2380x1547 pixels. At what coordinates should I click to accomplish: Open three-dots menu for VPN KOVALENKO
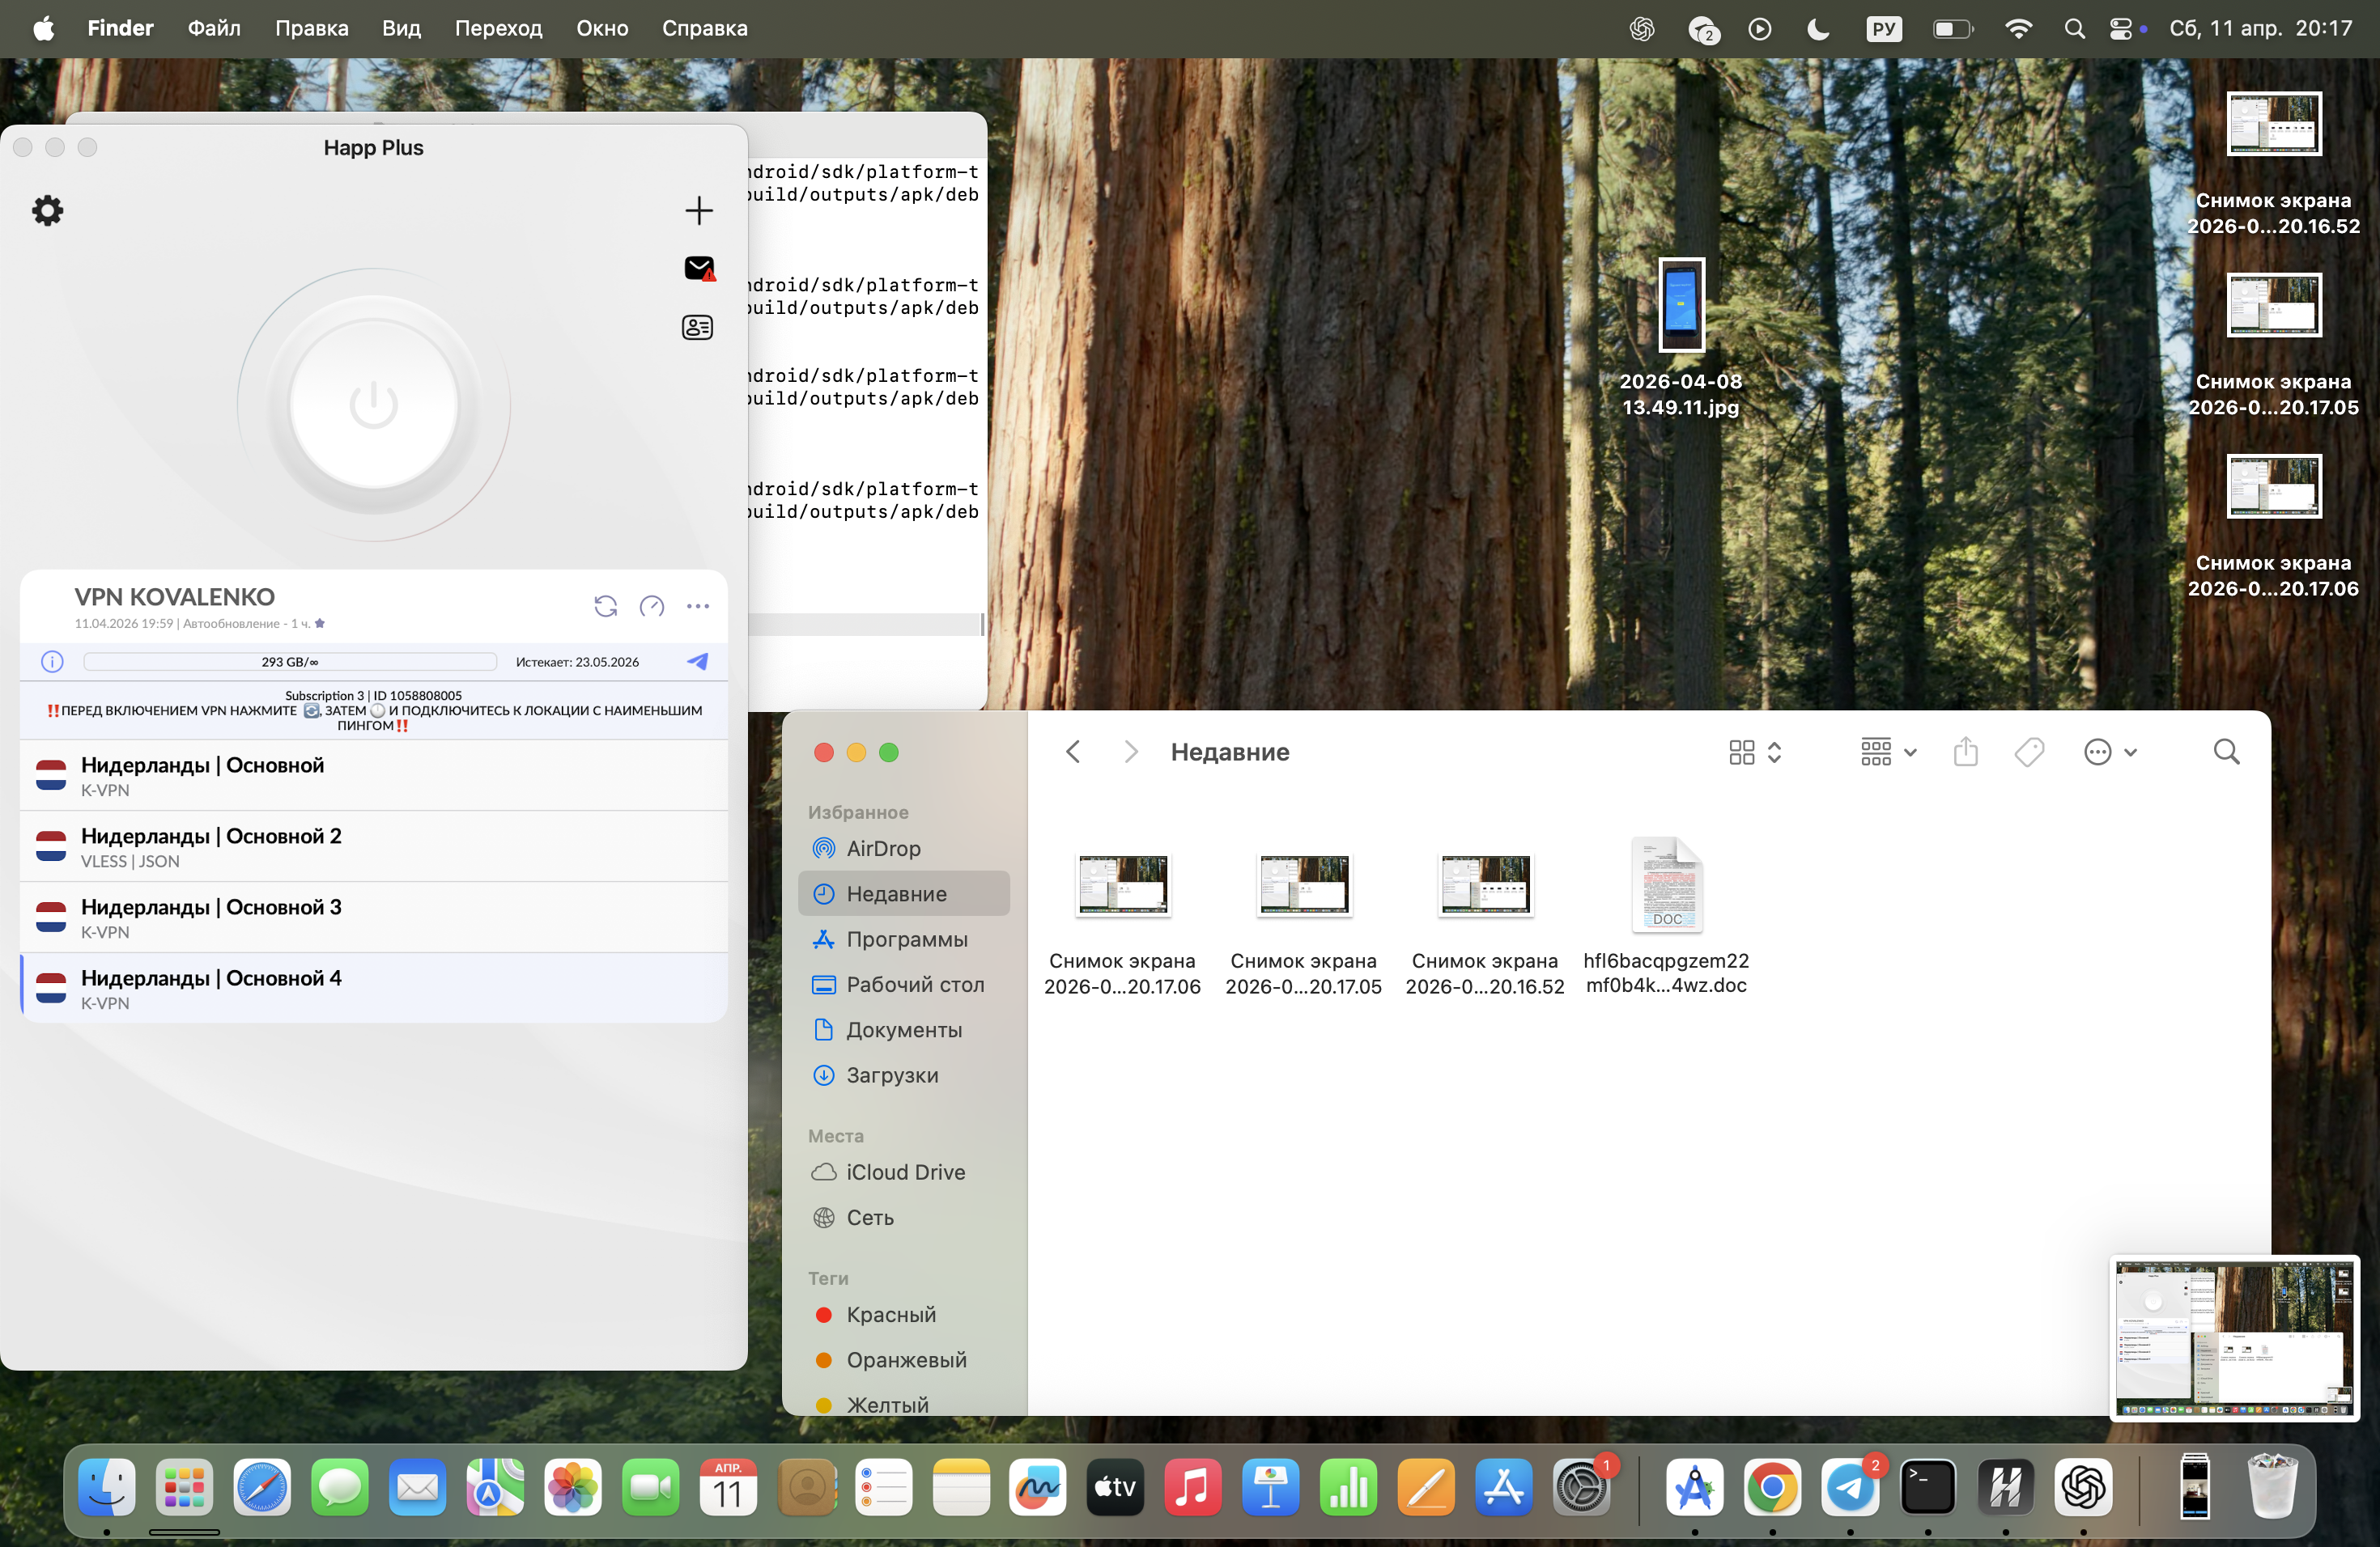[697, 605]
